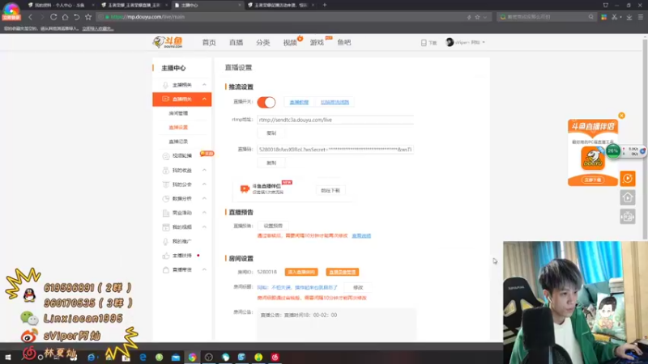Click the Douyu logo in header
The height and width of the screenshot is (364, 648).
pos(168,42)
